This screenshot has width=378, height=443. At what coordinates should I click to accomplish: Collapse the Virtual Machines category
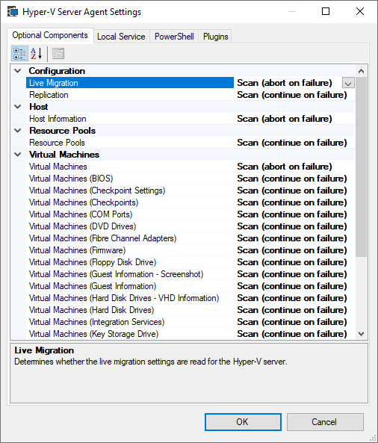coord(18,155)
